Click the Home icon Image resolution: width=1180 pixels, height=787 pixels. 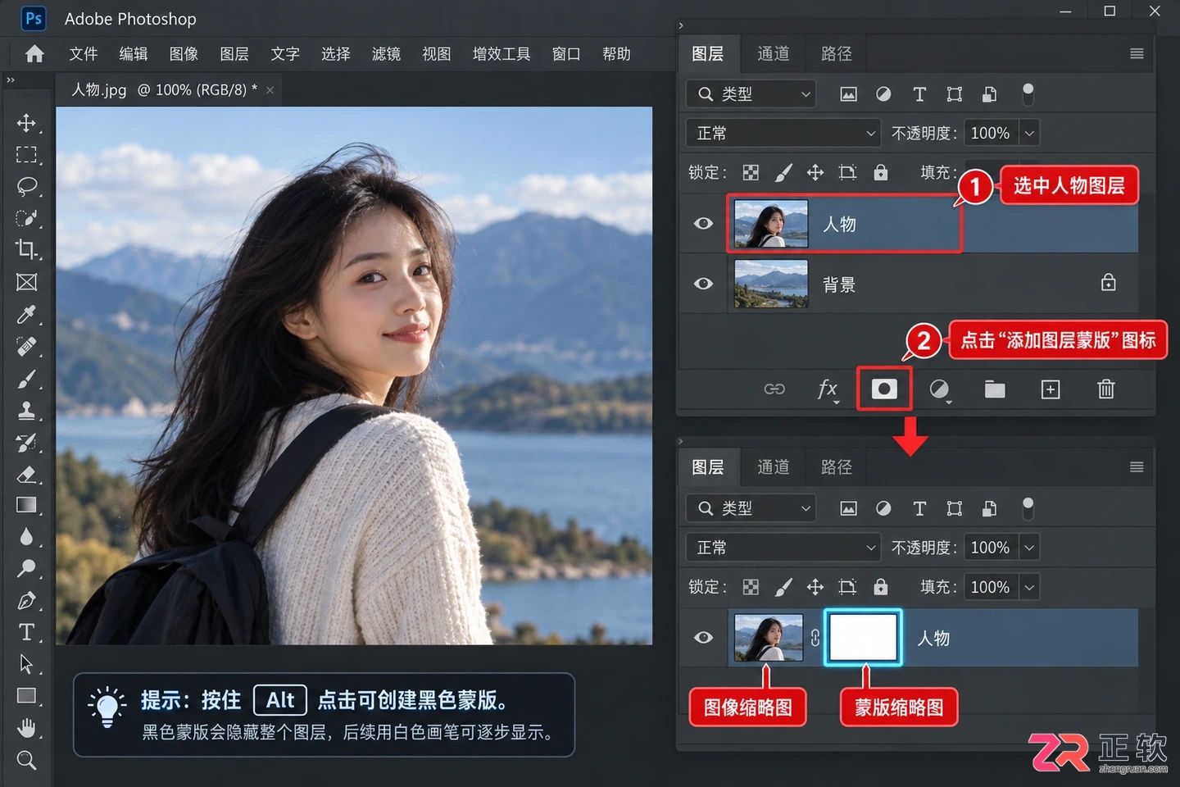click(34, 54)
